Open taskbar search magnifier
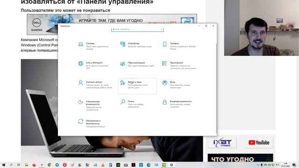 11,165
